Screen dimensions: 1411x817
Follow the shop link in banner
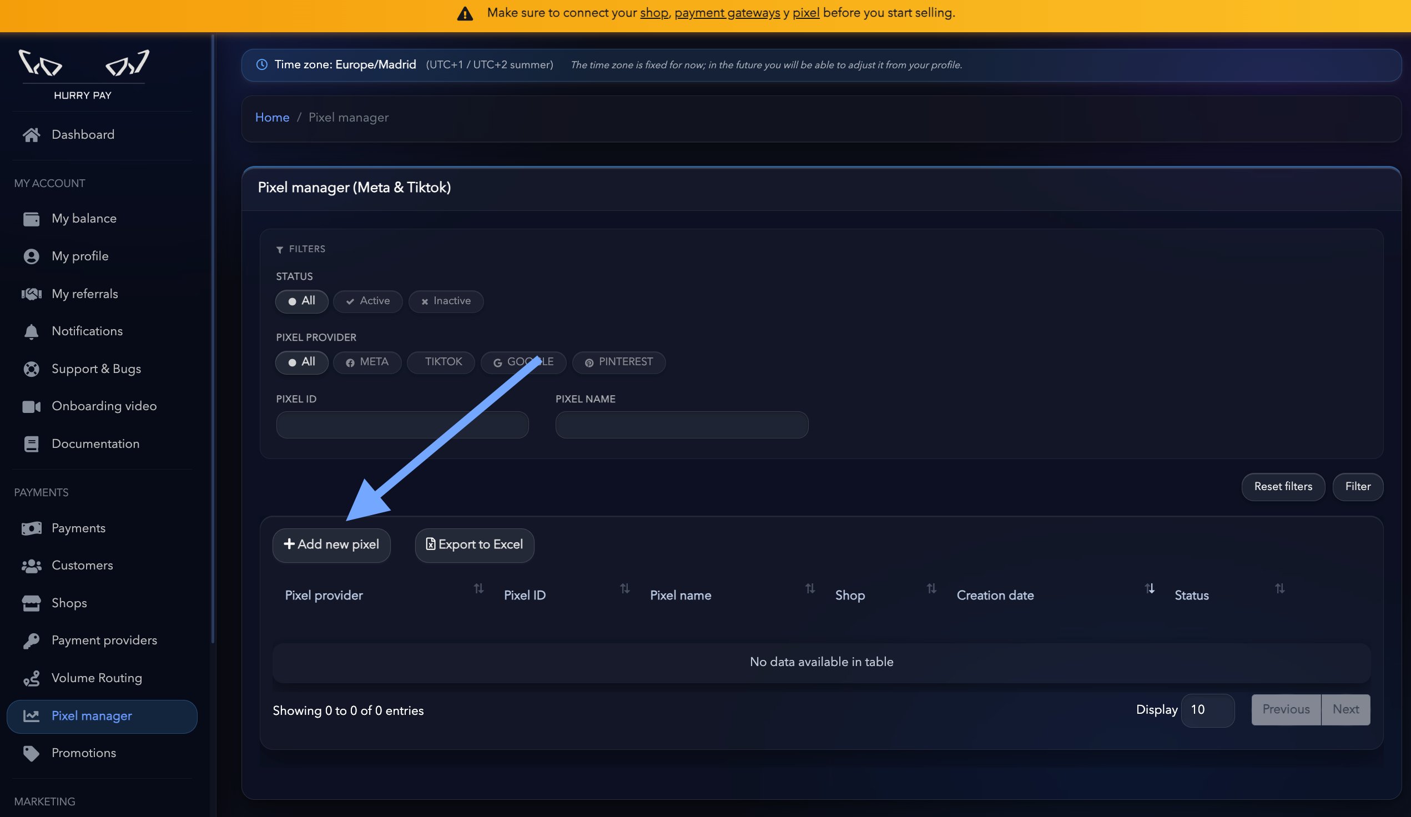pyautogui.click(x=654, y=13)
